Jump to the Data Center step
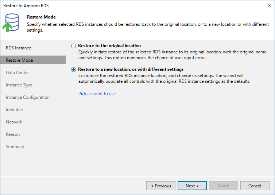This screenshot has height=195, width=275. pyautogui.click(x=17, y=73)
